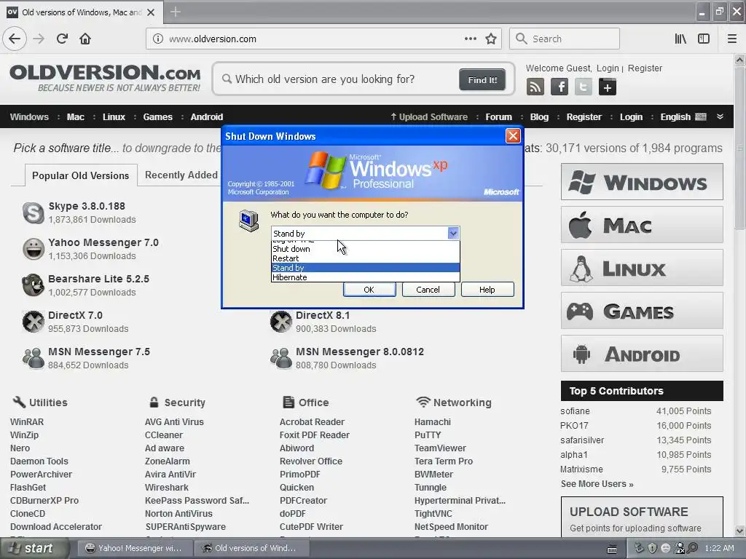Expand the double-chevron in the nav bar
This screenshot has height=559, width=746.
720,116
